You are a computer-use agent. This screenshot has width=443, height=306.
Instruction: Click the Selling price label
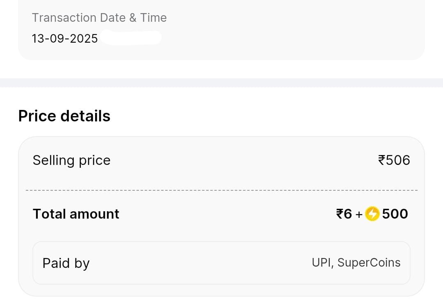(71, 160)
